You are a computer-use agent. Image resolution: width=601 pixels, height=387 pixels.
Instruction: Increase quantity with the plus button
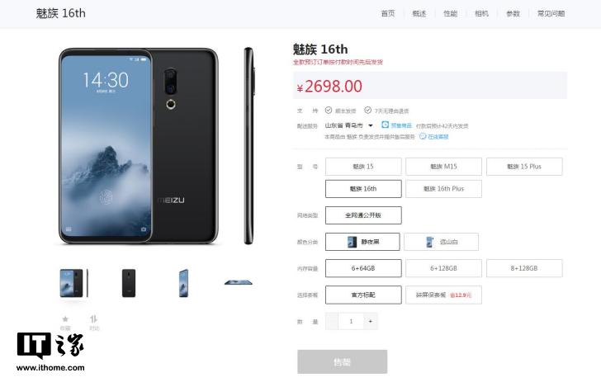[370, 321]
